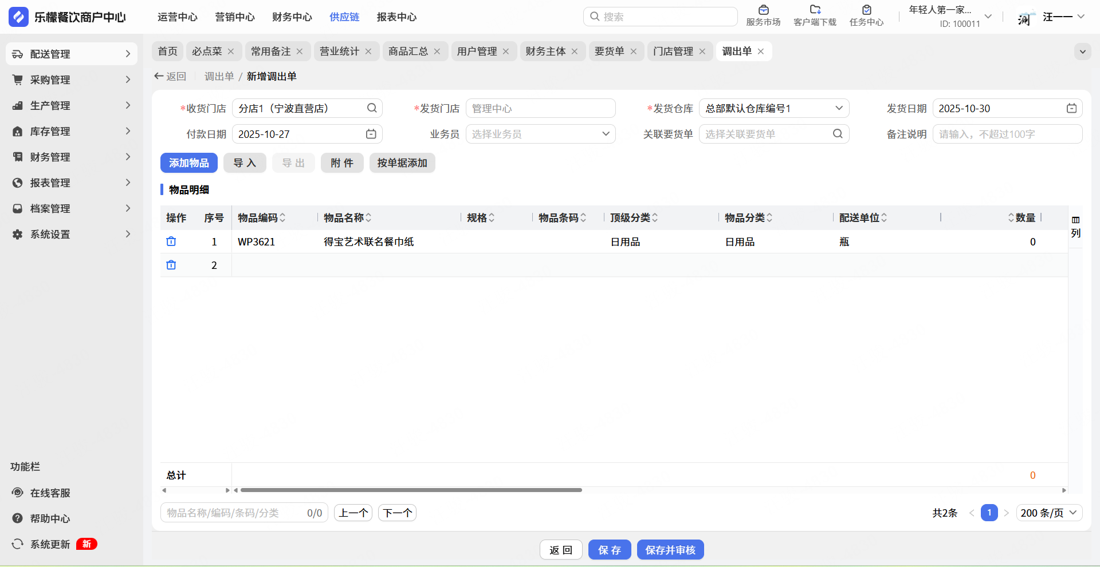Screen dimensions: 1100x567
Task: Click 保存并审核 to save and audit
Action: coord(670,550)
